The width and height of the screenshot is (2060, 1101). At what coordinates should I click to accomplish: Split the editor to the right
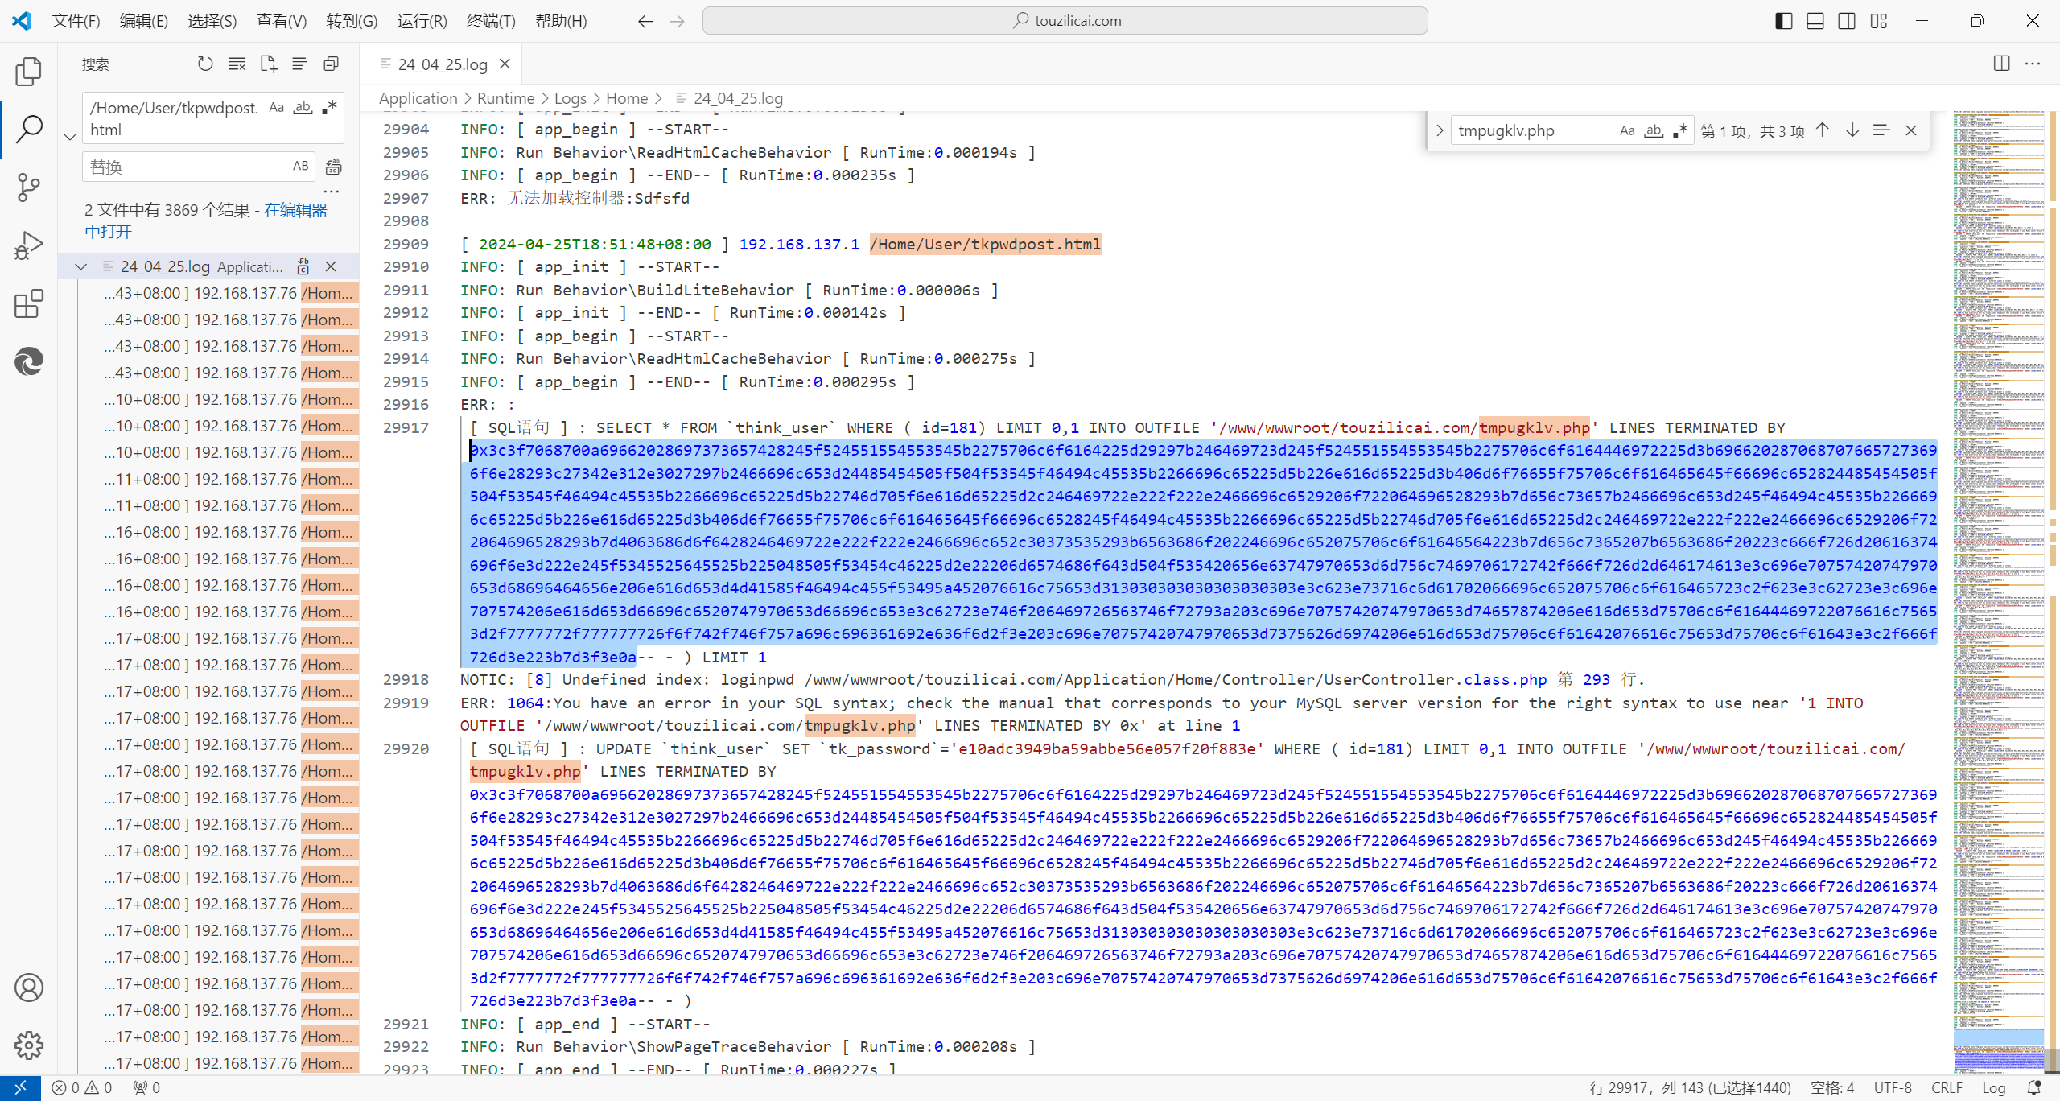[2001, 64]
